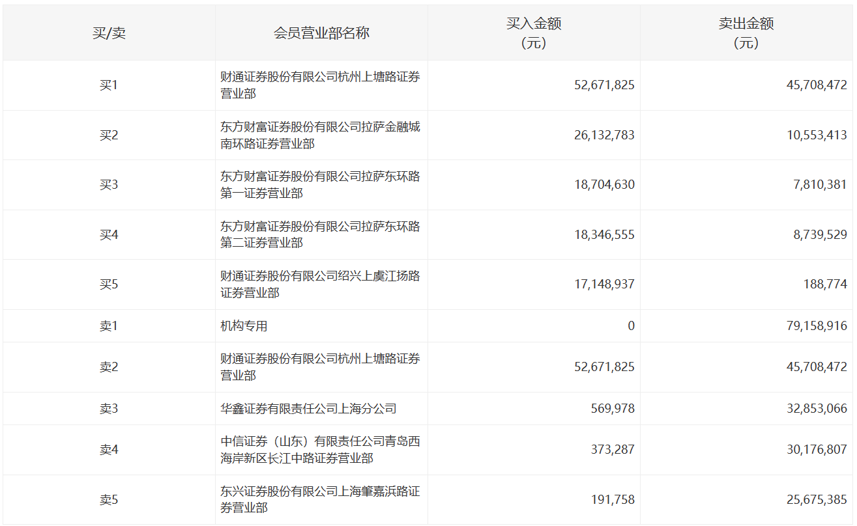The width and height of the screenshot is (857, 526).
Task: Click buy amount 52,671,825 in 买1 row
Action: pyautogui.click(x=604, y=85)
